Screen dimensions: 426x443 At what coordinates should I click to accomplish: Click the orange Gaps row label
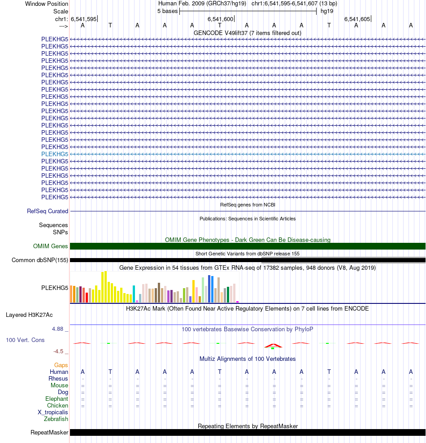[x=61, y=365]
